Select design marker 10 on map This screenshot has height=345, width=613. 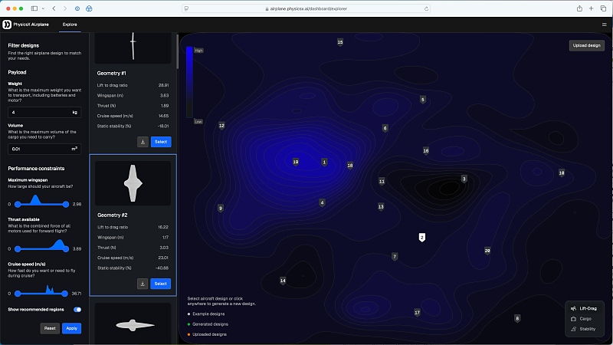(x=562, y=173)
